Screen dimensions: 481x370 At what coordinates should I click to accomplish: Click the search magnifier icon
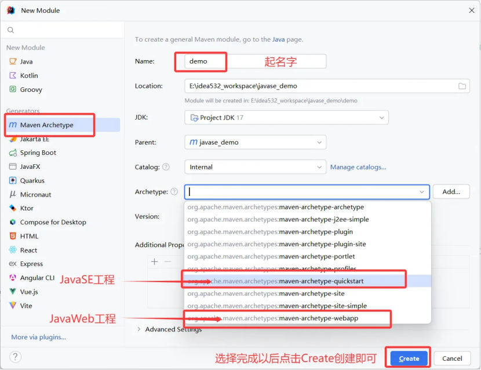coord(11,30)
